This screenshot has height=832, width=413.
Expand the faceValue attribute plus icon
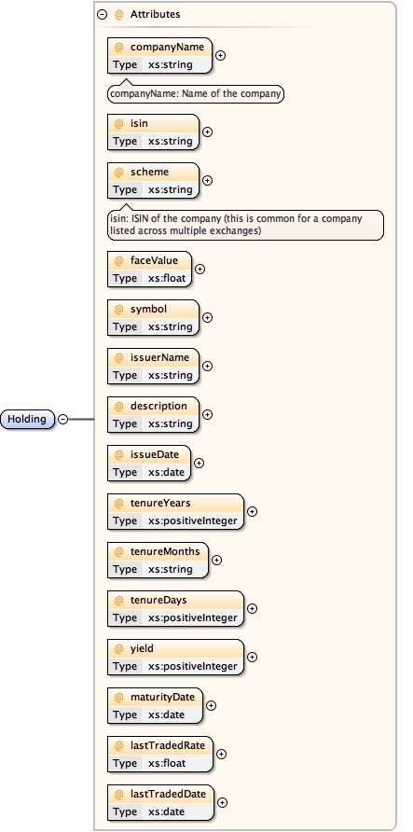[200, 269]
